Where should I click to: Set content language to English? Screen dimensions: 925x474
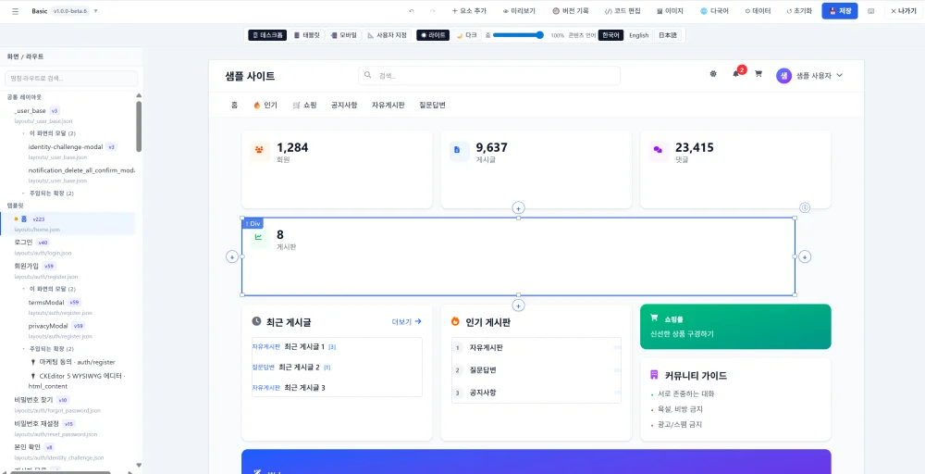(638, 35)
